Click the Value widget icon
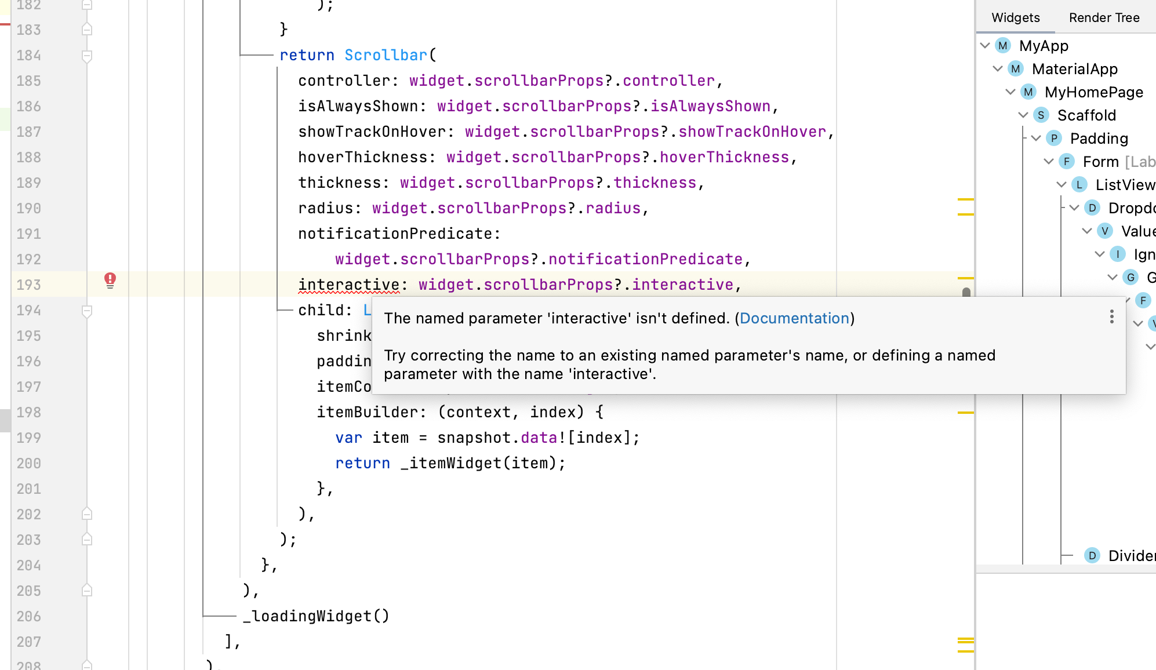1156x670 pixels. coord(1104,231)
